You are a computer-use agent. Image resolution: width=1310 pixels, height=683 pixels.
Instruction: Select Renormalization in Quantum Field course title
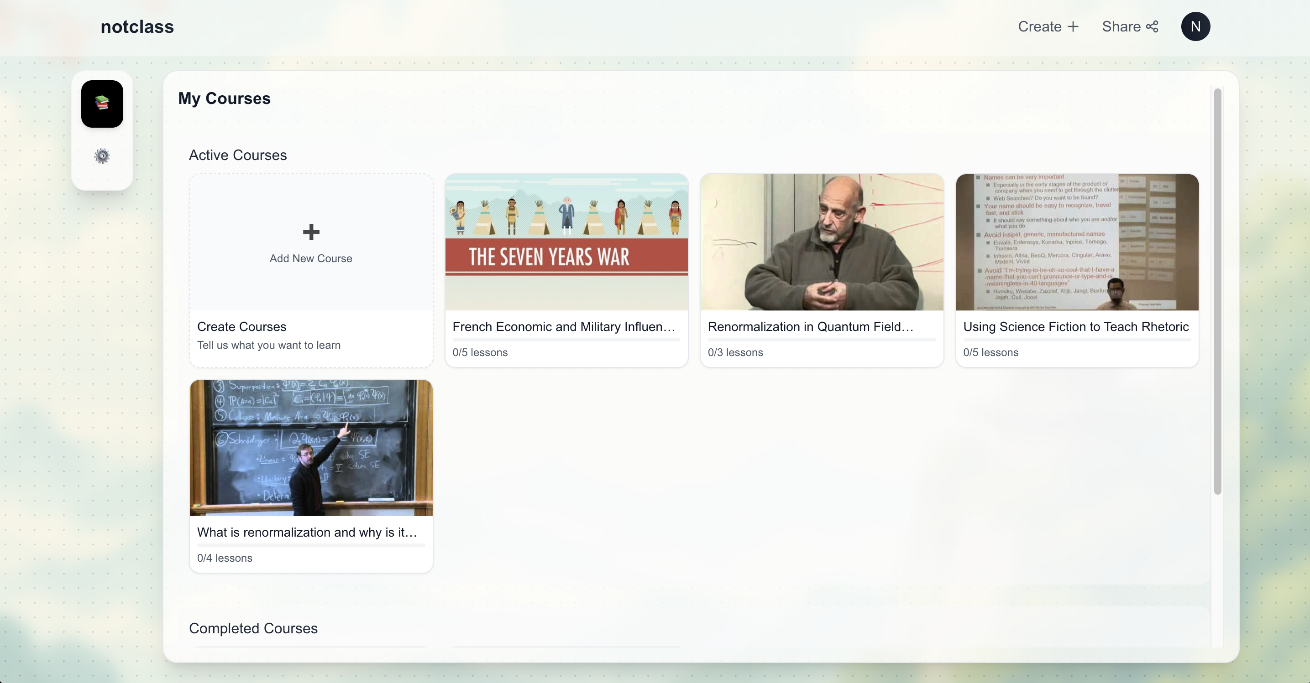[x=810, y=326]
